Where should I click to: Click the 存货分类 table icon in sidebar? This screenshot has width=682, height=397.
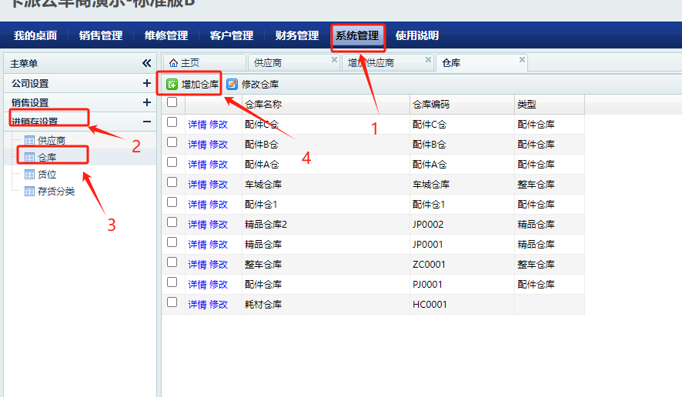30,192
